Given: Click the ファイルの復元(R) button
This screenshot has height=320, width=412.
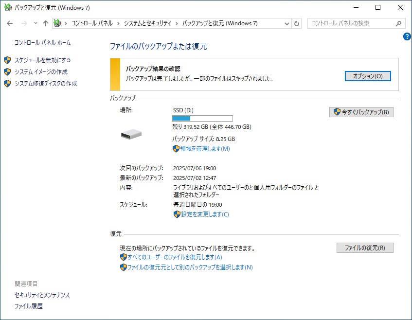Looking at the screenshot, I should pos(365,248).
